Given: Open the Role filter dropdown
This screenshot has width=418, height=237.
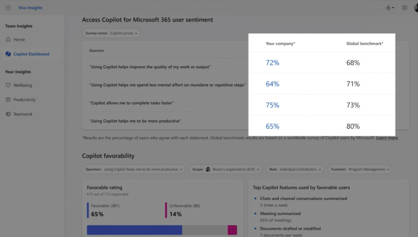Looking at the screenshot, I should coord(295,169).
